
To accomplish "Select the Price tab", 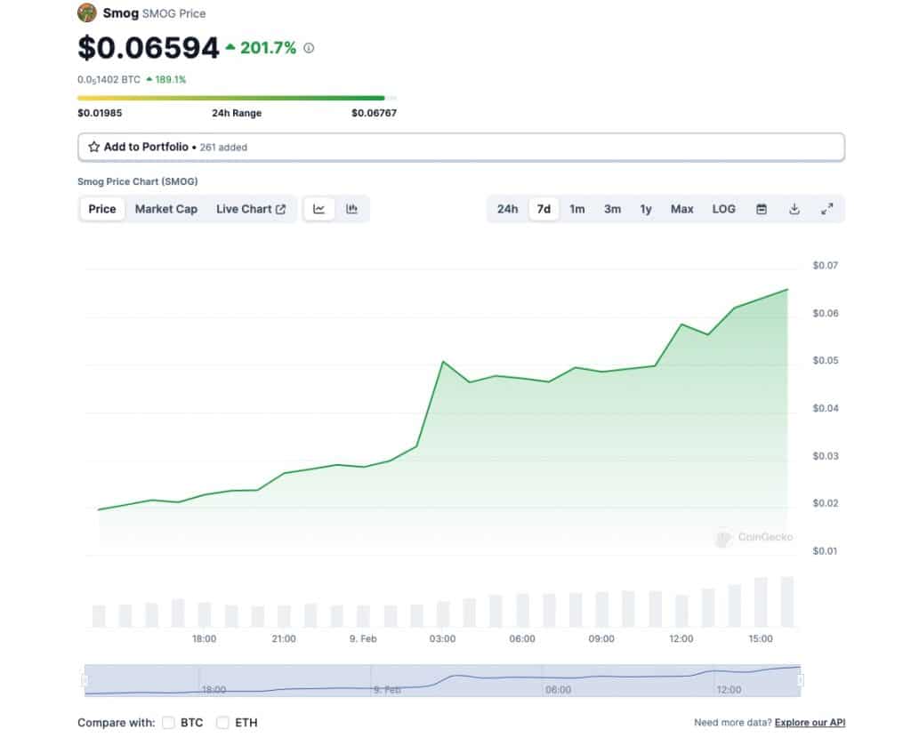I will click(102, 209).
